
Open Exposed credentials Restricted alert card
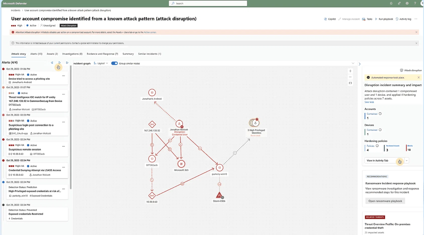pyautogui.click(x=37, y=214)
